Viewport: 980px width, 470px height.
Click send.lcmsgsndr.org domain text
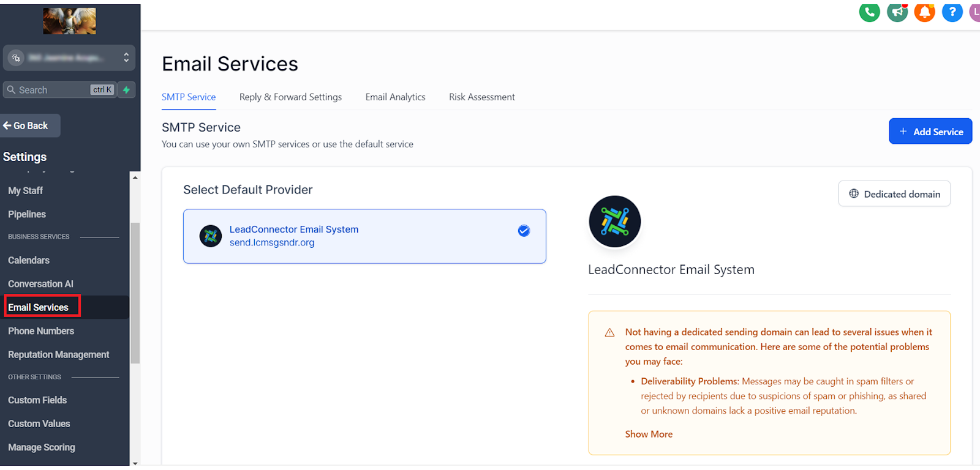pos(272,242)
